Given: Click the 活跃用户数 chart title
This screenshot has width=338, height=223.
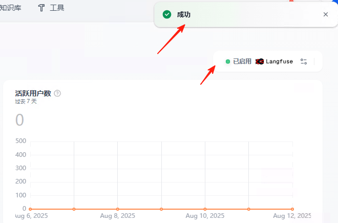Looking at the screenshot, I should 33,93.
